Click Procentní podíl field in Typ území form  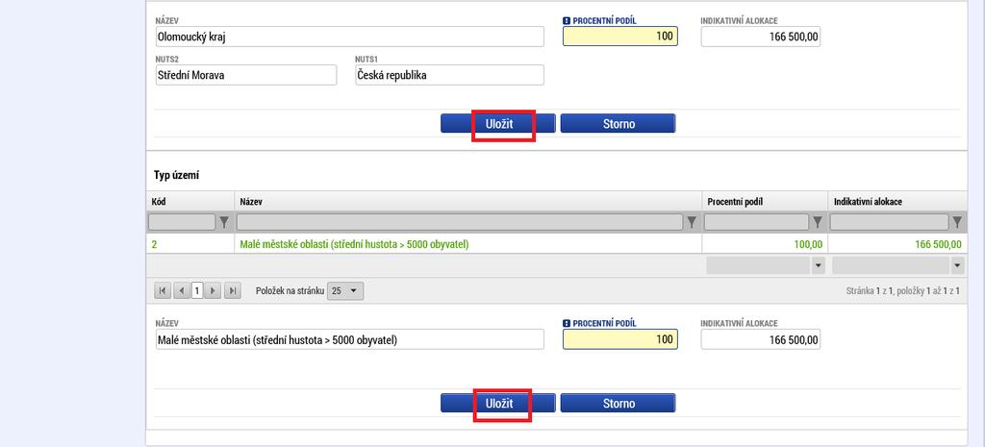pos(620,339)
